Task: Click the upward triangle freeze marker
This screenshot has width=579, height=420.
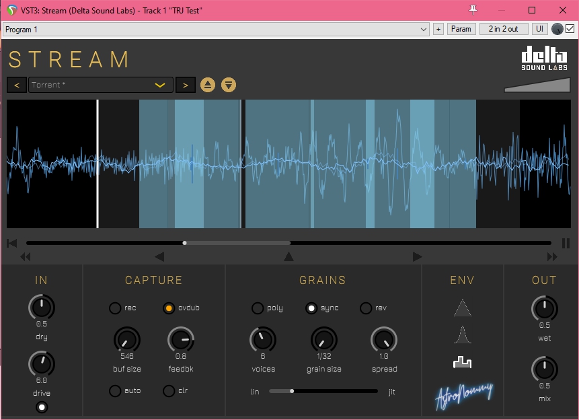Action: 288,256
